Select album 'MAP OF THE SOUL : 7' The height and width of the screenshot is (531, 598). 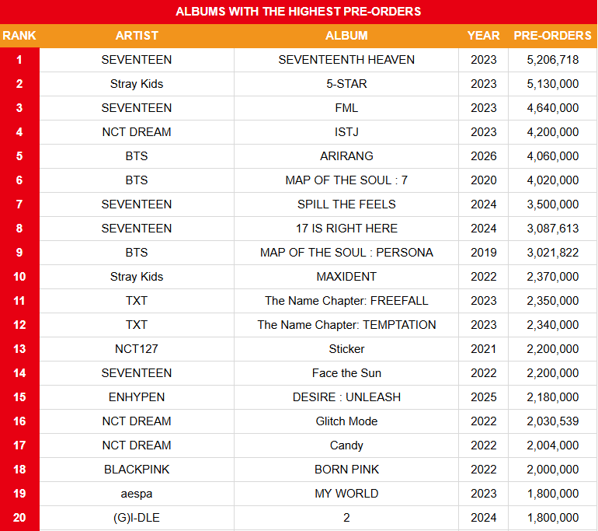click(x=346, y=180)
